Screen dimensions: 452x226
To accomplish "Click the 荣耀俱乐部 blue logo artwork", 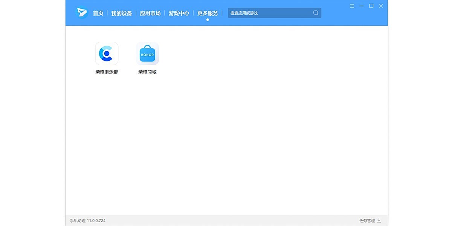I will [107, 53].
